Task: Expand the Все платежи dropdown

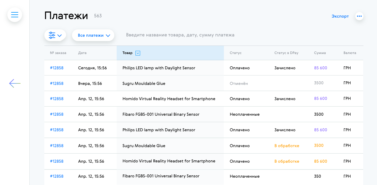Action: (93, 35)
